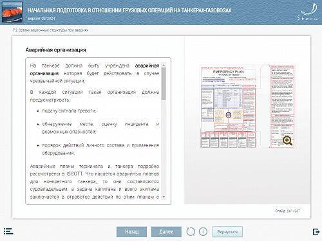Viewport: 322px width, 241px height.
Task: Click the Вернуться button
Action: point(227,232)
